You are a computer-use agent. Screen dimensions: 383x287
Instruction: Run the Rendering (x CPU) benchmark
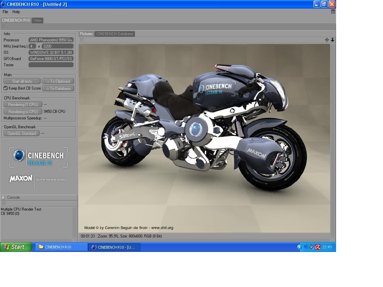click(23, 112)
